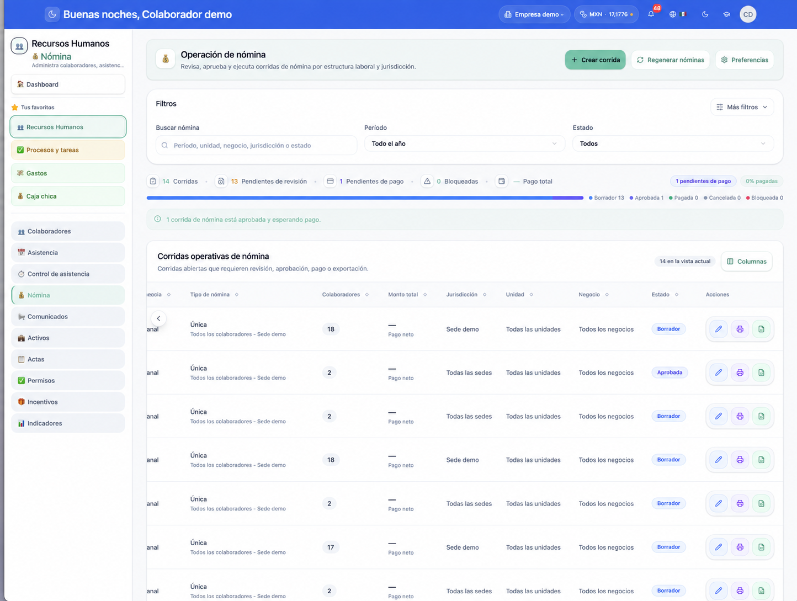Sort by the Tipo de nómina column
This screenshot has height=601, width=797.
214,295
